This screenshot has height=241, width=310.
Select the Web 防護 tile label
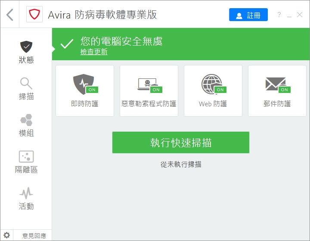213,104
